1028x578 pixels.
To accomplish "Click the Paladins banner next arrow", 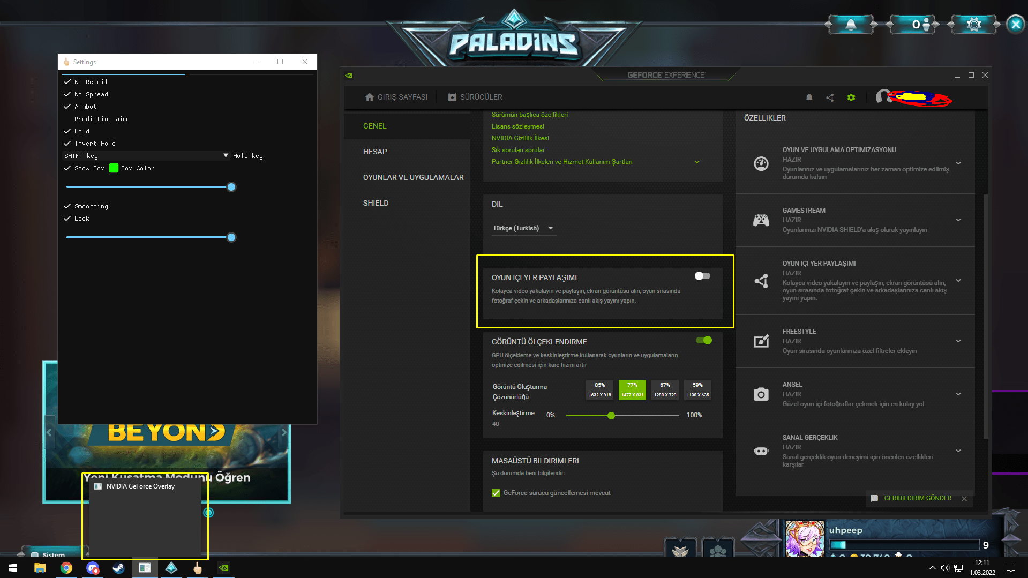I will click(x=284, y=432).
